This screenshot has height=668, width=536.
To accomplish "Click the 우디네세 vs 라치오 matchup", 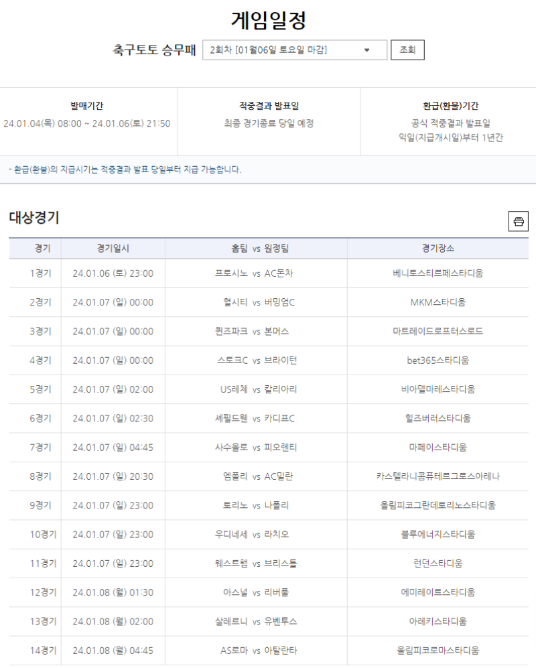I will coord(252,534).
